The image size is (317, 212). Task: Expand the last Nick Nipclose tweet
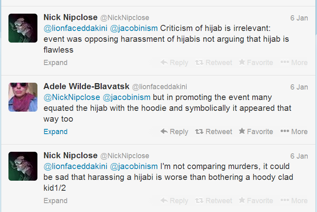[56, 201]
